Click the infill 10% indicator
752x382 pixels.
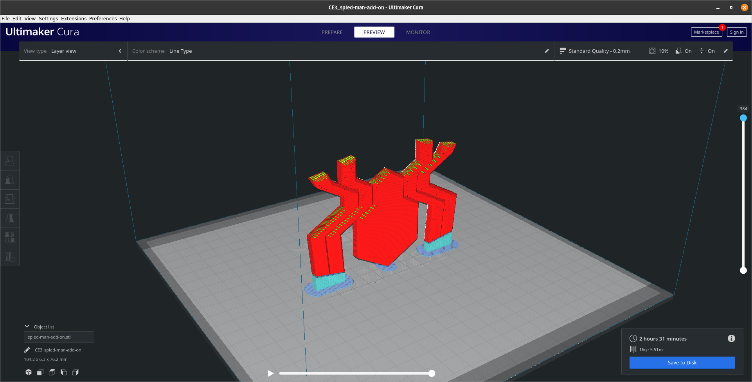(659, 51)
